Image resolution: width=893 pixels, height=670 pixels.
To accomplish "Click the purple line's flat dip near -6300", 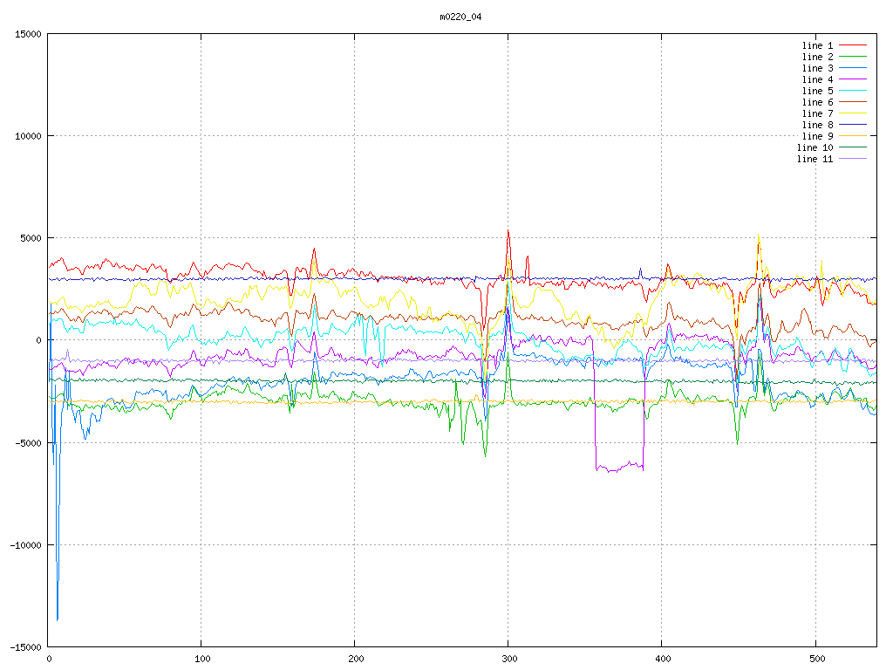I will 620,467.
